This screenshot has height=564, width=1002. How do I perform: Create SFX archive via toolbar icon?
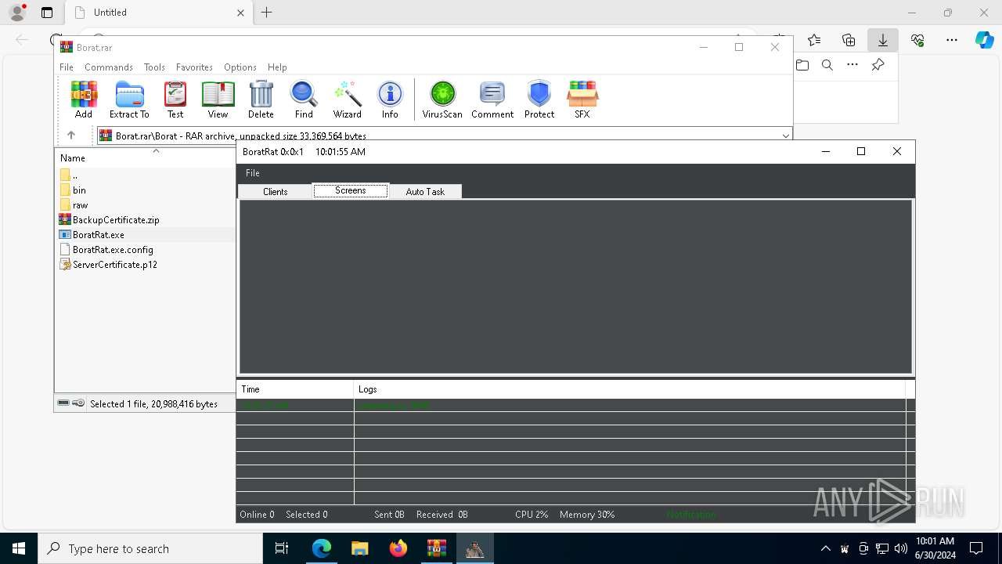pyautogui.click(x=582, y=99)
